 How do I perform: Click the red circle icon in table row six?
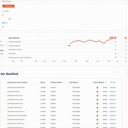click(x=97, y=107)
